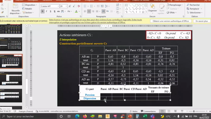
Task: Open File Explorer from the taskbar
Action: point(100,116)
